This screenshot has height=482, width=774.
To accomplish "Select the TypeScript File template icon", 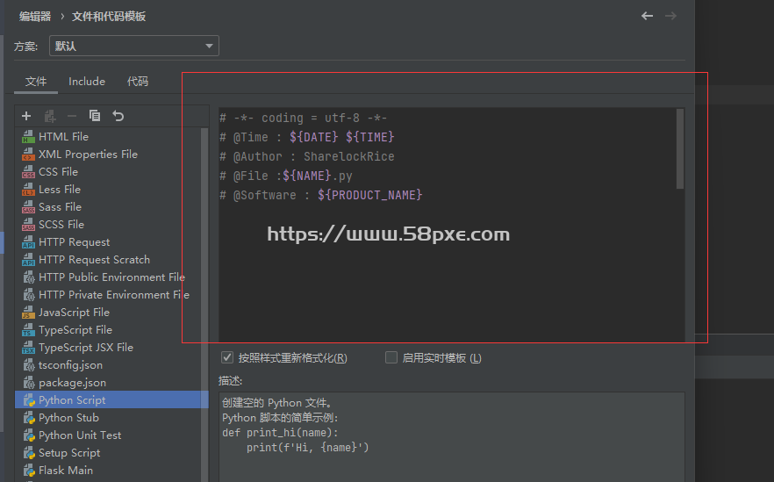I will pyautogui.click(x=29, y=330).
